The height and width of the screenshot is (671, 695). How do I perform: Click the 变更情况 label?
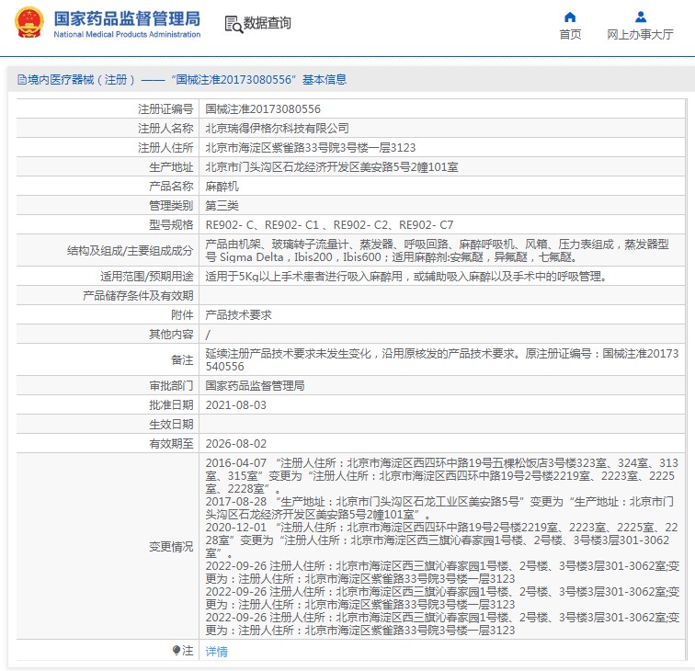click(x=171, y=547)
